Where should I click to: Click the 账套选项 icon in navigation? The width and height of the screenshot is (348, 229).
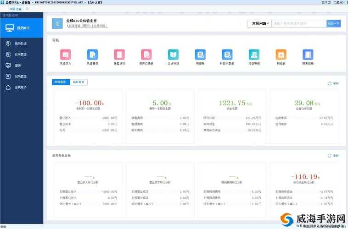pos(119,55)
